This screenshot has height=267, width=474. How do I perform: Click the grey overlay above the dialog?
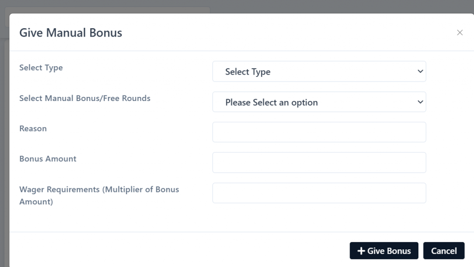pos(332,6)
